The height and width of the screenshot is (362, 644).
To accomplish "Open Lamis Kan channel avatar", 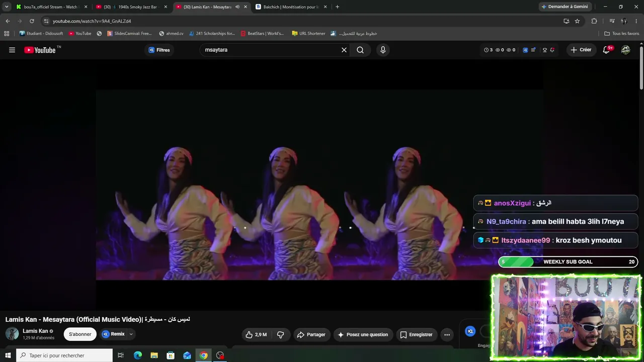I will tap(12, 334).
